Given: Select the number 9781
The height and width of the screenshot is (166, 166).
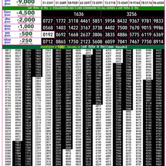Looking at the screenshot, I should [x=146, y=21].
